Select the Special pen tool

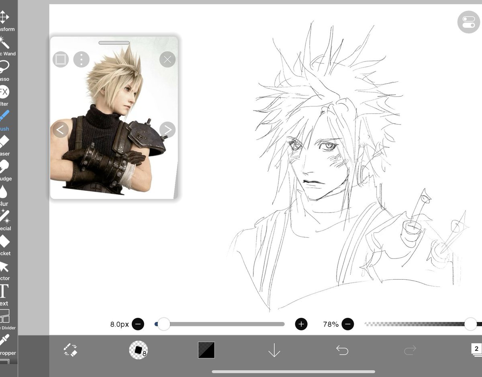[x=5, y=220]
